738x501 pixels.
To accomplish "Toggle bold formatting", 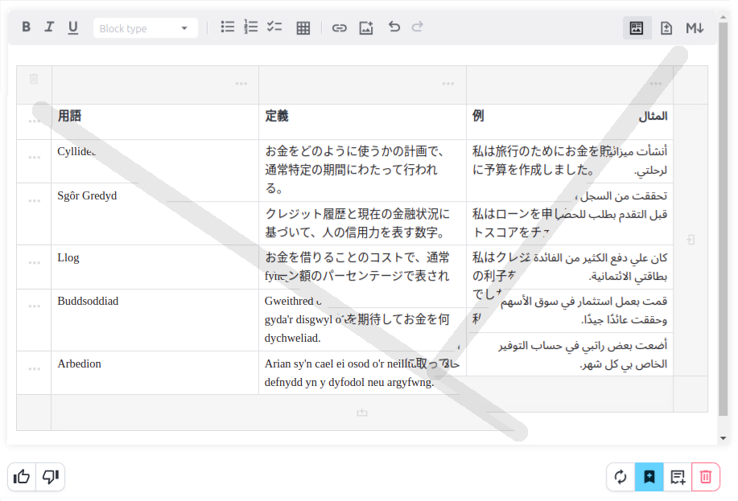I will point(26,27).
